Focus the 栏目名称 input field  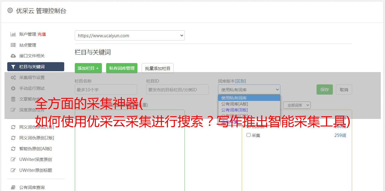(106, 89)
